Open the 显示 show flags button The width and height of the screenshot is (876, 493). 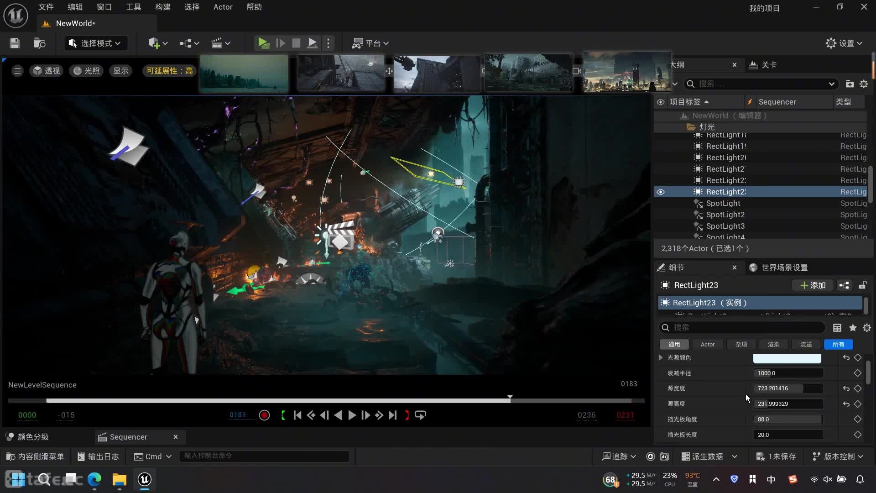[x=120, y=71]
